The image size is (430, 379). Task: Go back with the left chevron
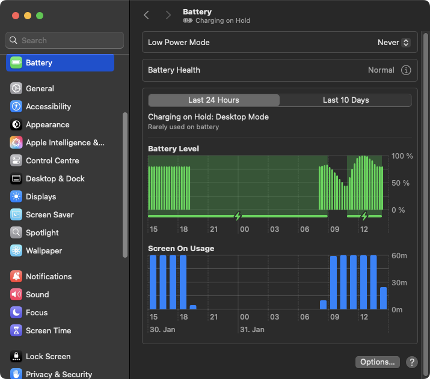click(x=147, y=15)
